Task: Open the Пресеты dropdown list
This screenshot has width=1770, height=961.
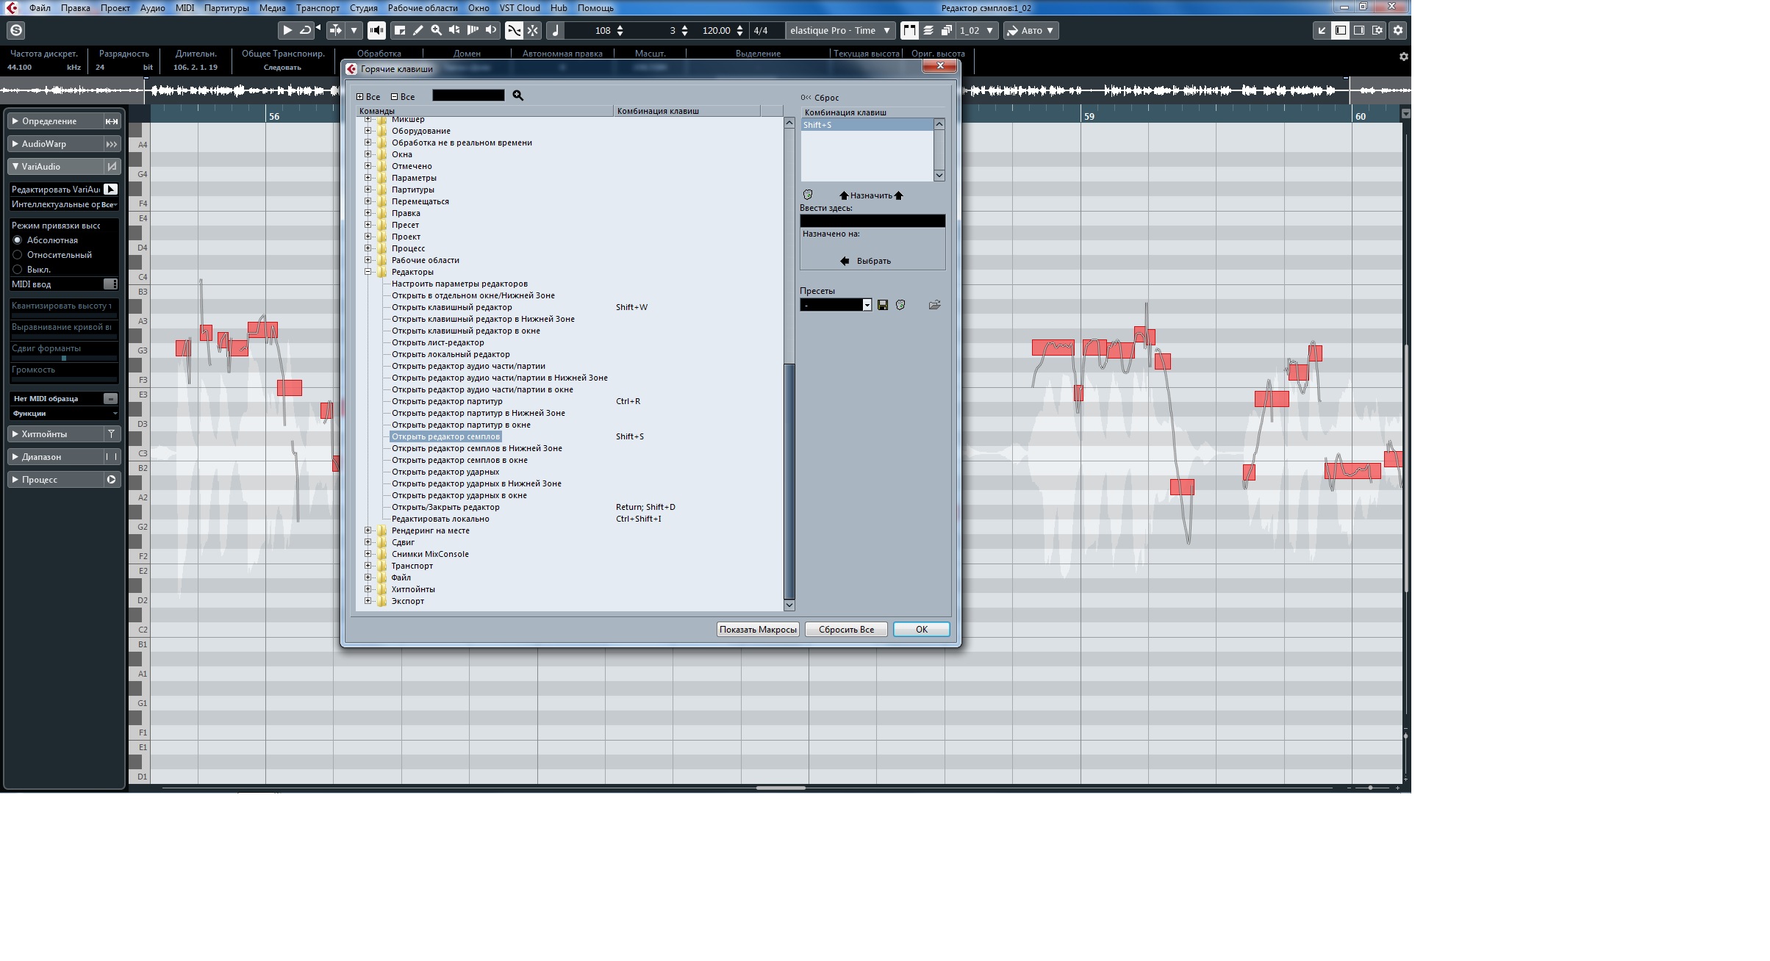Action: [x=867, y=305]
